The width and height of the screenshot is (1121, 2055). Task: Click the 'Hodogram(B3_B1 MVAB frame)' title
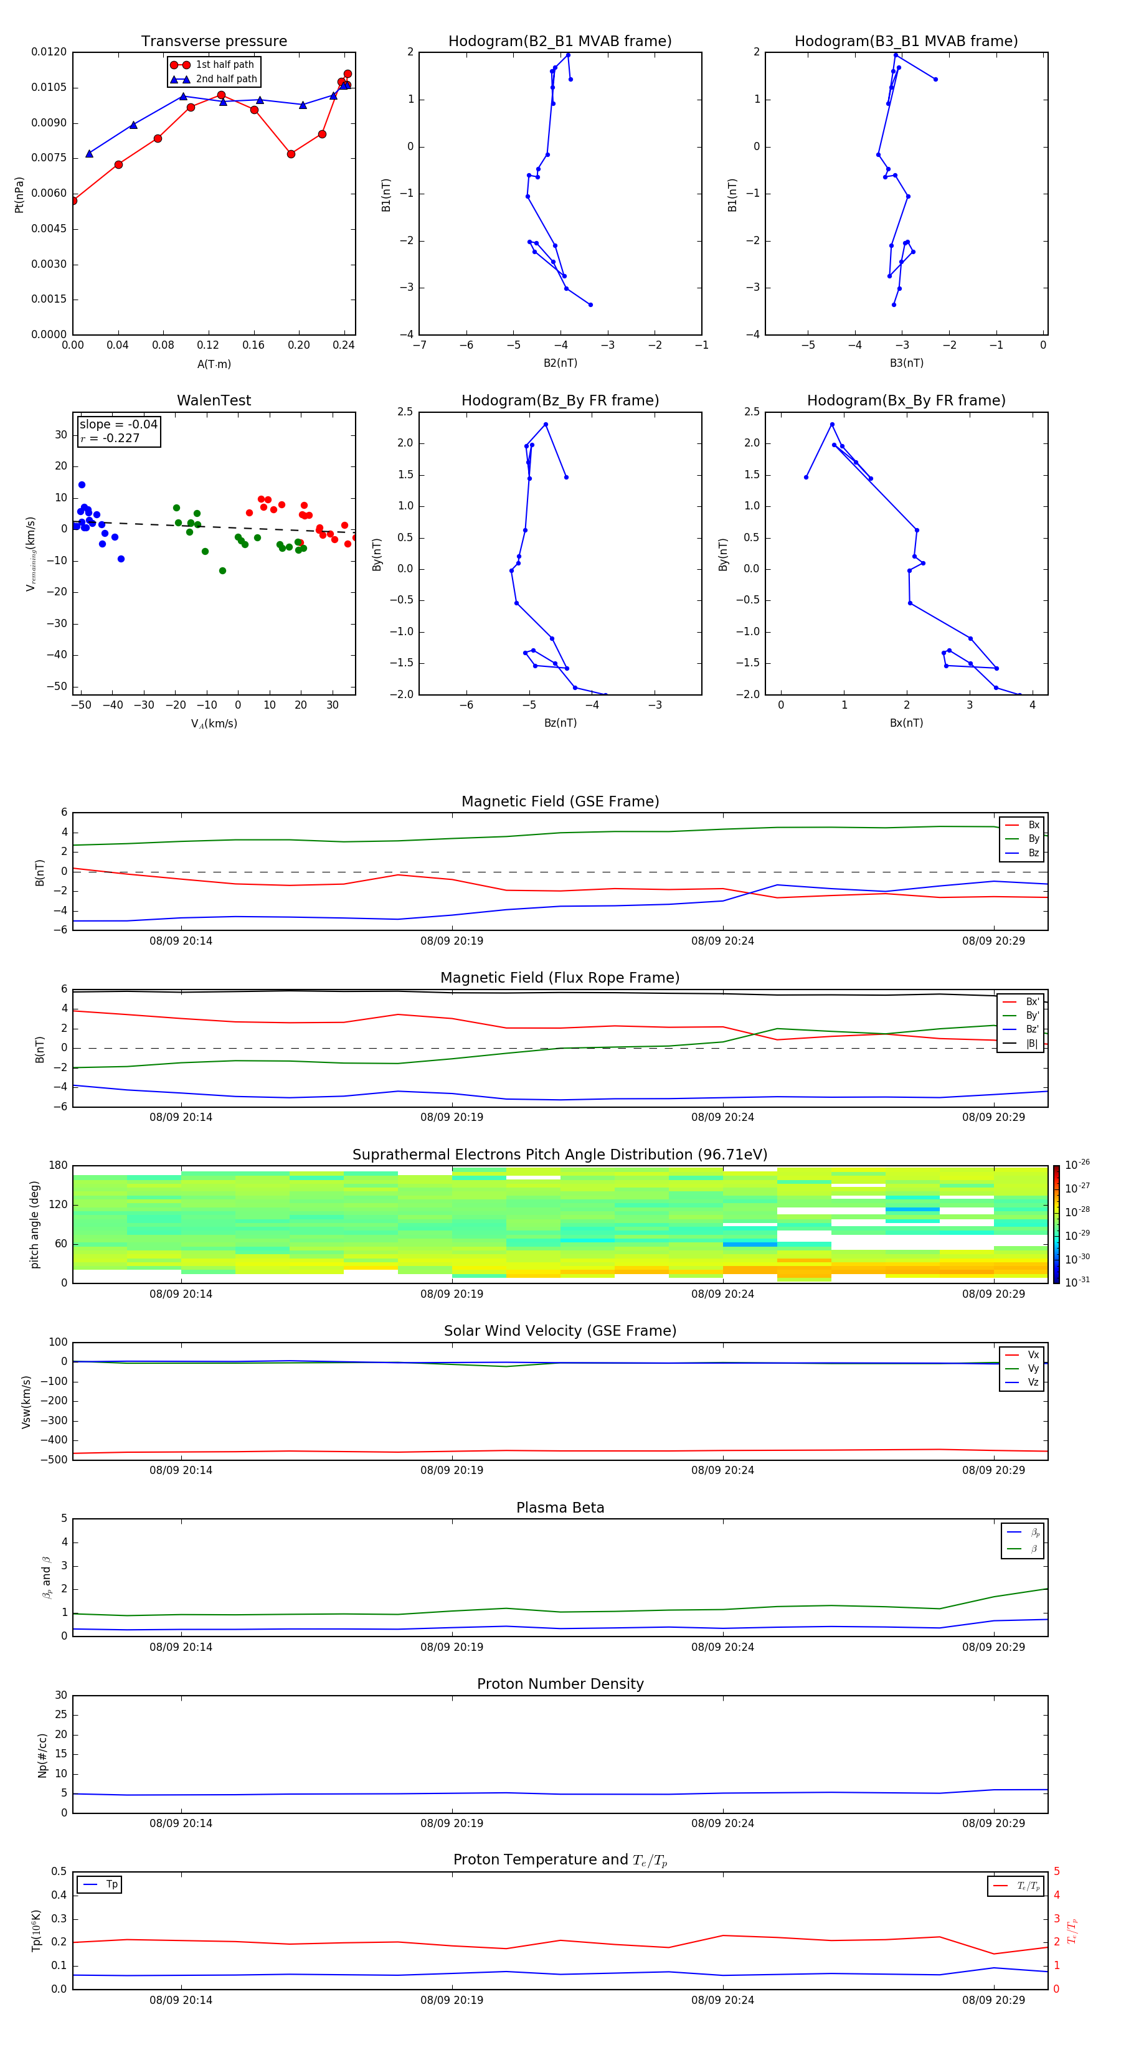(906, 42)
